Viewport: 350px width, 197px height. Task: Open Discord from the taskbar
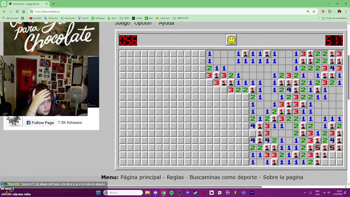click(155, 193)
